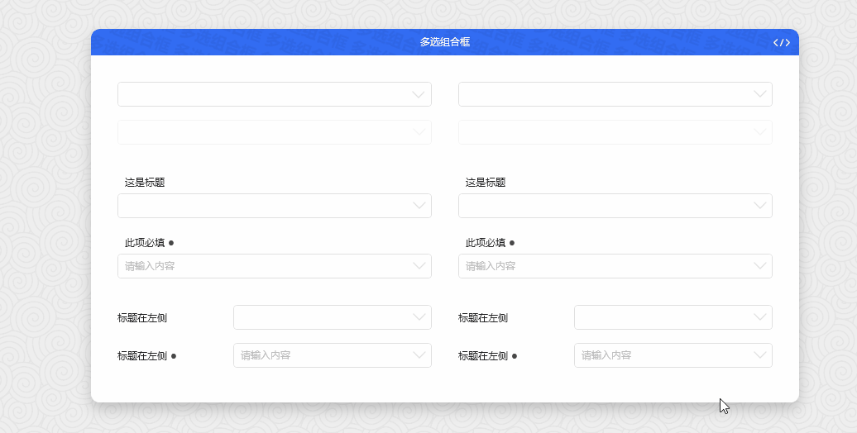Click the 多选组合框 title text in header
This screenshot has width=857, height=433.
[445, 42]
